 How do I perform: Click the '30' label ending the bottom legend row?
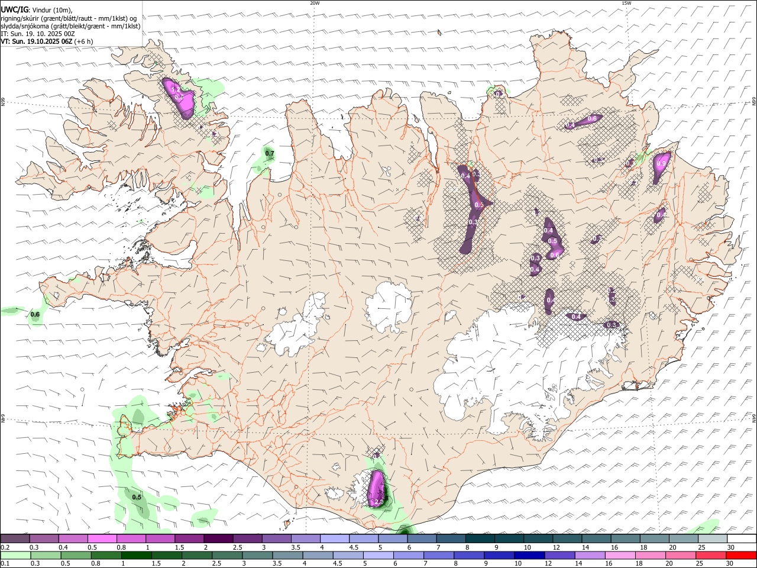click(730, 564)
